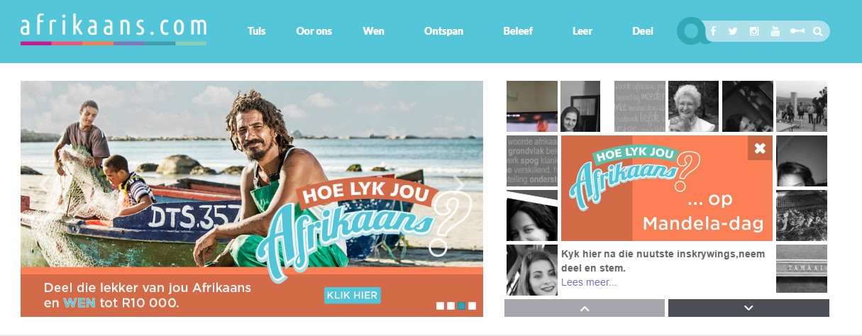
Task: Open the elderly woman photo thumbnail
Action: (x=693, y=106)
